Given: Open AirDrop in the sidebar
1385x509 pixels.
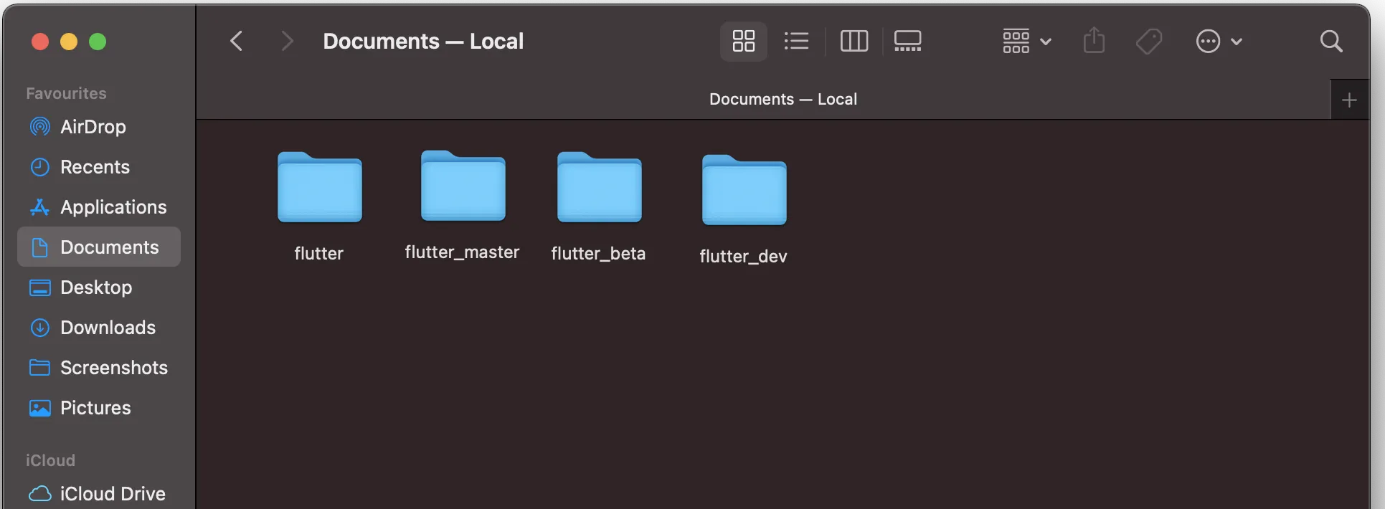Looking at the screenshot, I should click(99, 127).
